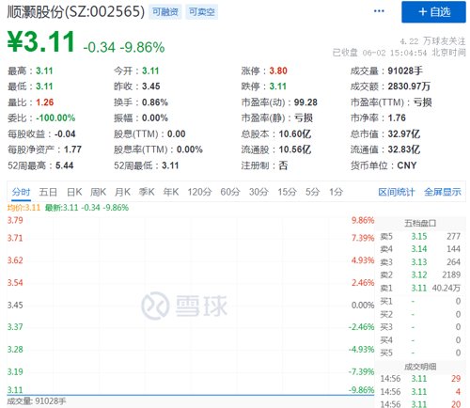
Task: Select the 分时 chart tab
Action: [x=21, y=192]
